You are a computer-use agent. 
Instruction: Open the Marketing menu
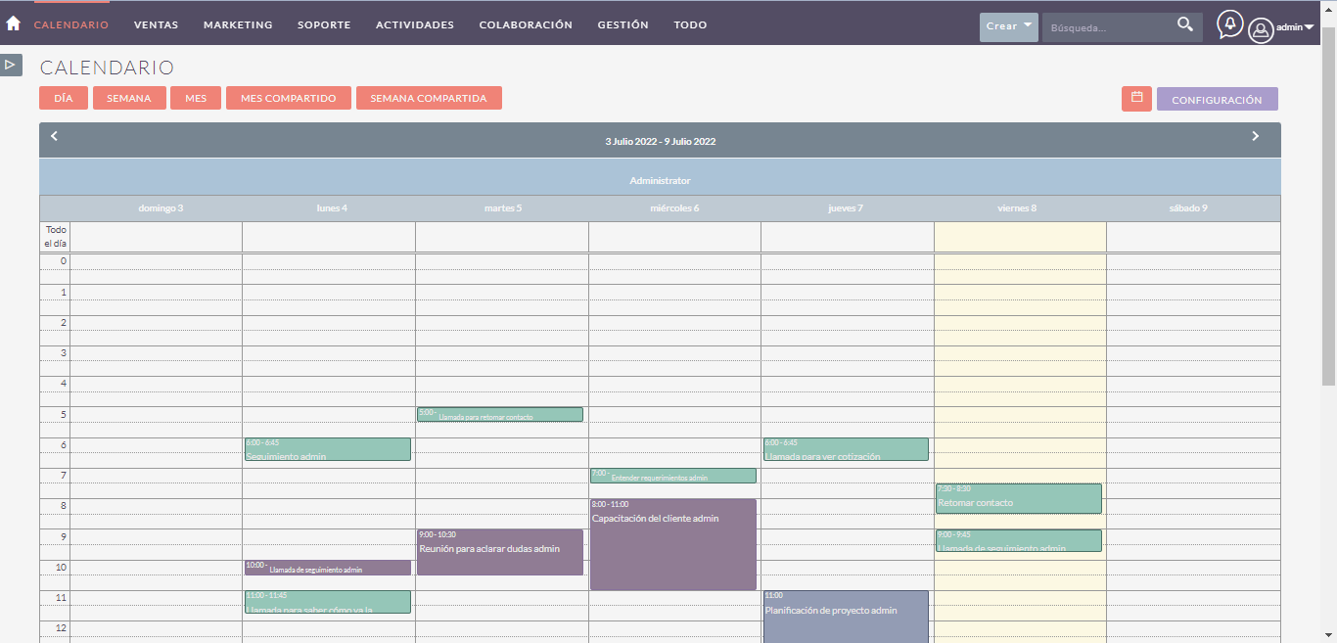(x=238, y=25)
